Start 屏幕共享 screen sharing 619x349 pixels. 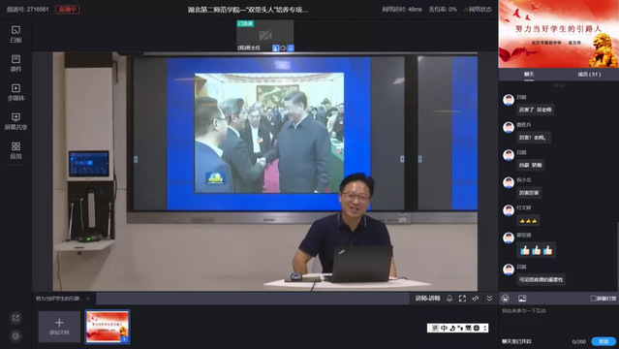[x=15, y=121]
